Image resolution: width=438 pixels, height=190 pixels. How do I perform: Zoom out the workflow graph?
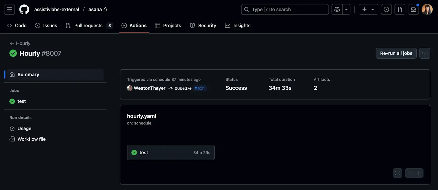(410, 173)
